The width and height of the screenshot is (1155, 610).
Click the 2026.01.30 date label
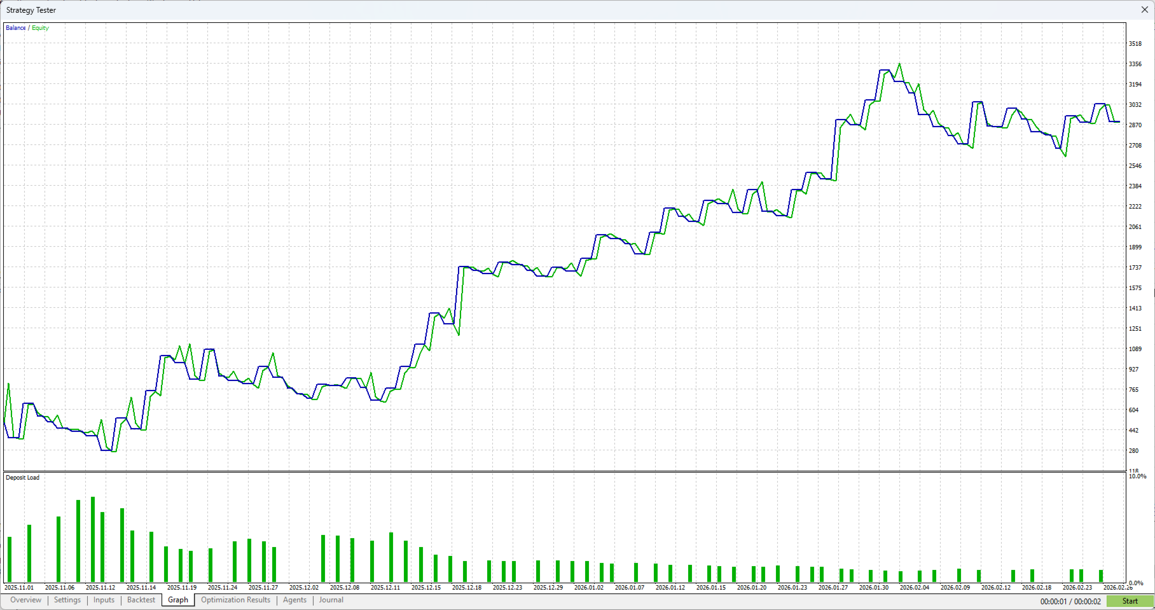[874, 588]
